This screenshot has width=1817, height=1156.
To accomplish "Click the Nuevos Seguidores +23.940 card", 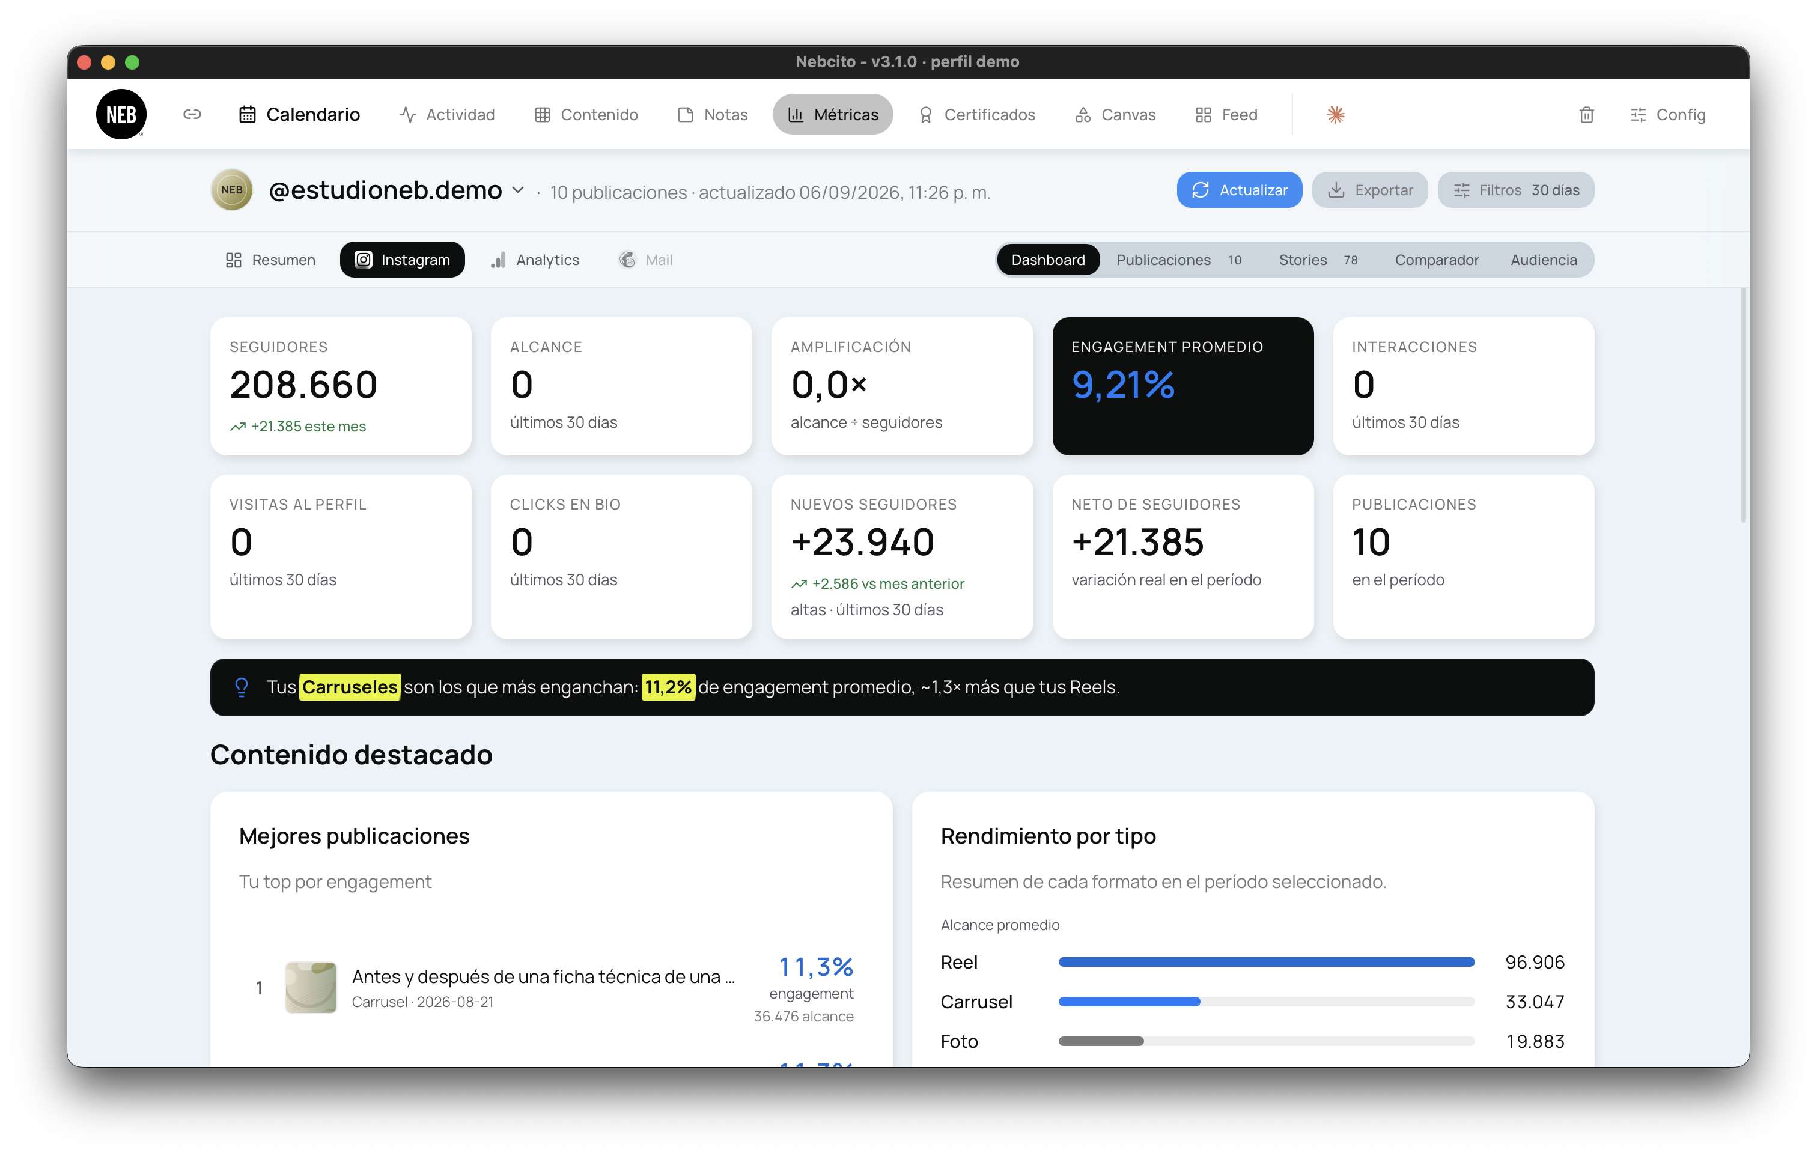I will [902, 557].
